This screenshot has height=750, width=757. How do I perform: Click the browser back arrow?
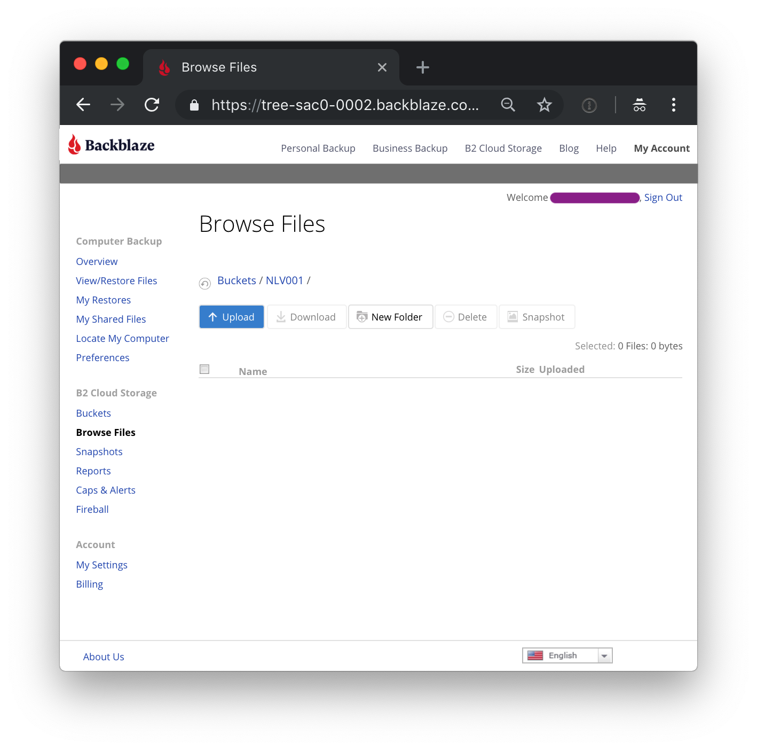(x=83, y=105)
